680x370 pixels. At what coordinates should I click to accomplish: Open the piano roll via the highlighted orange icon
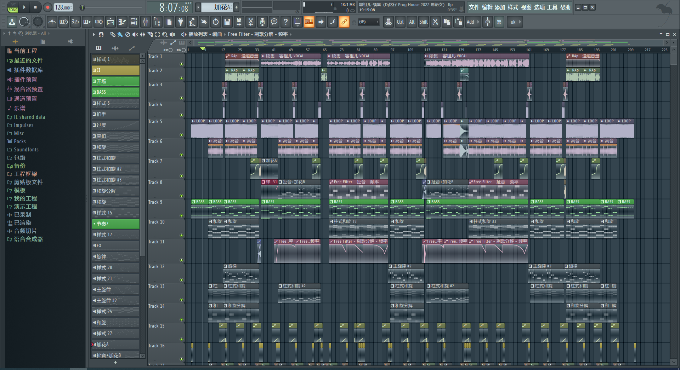coord(309,22)
